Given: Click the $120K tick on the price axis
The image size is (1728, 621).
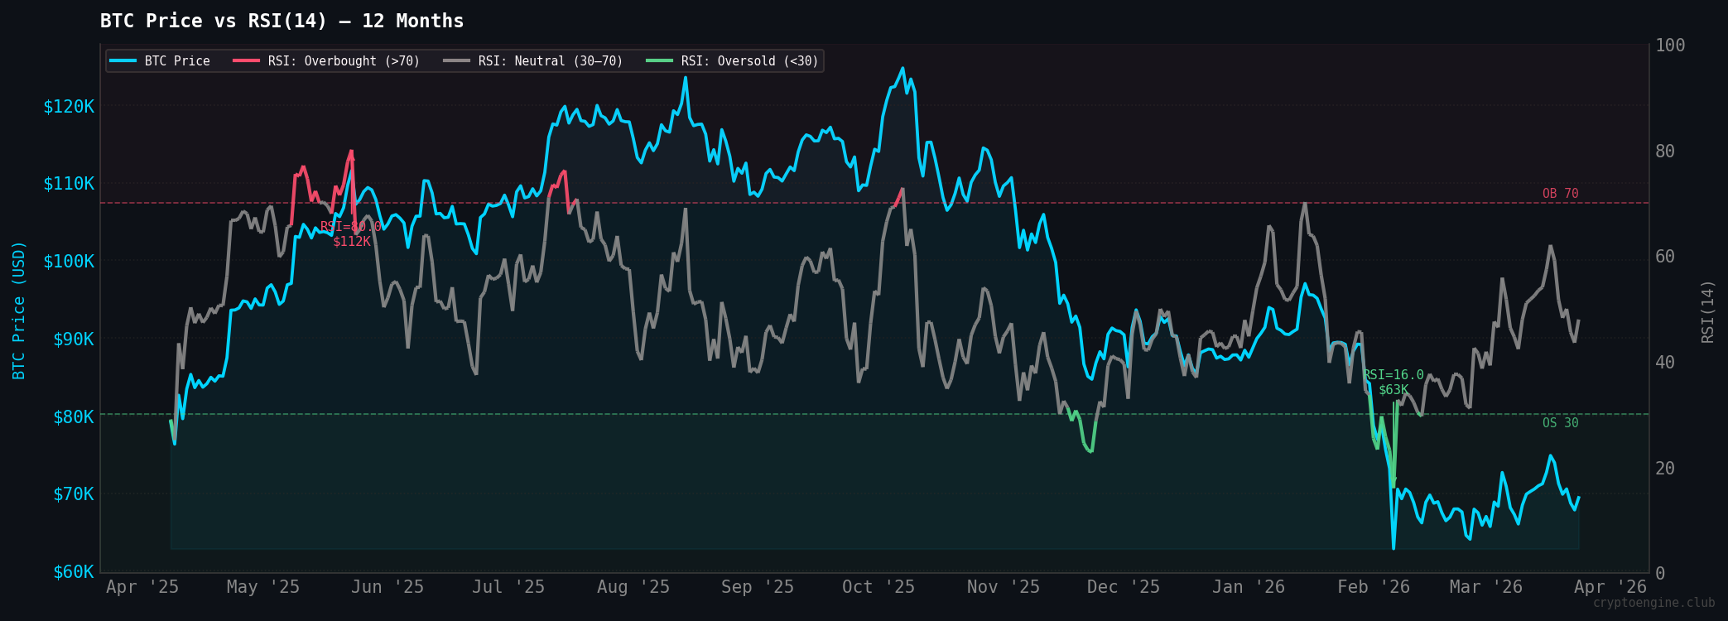Looking at the screenshot, I should click(69, 106).
